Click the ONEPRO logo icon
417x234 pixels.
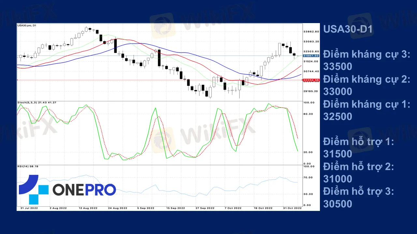[34, 189]
